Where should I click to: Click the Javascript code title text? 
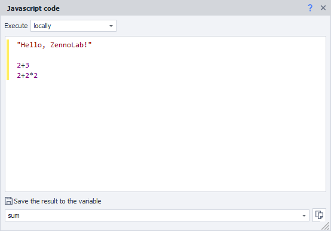point(33,8)
